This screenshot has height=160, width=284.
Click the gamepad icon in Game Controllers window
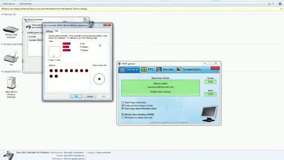click(28, 27)
